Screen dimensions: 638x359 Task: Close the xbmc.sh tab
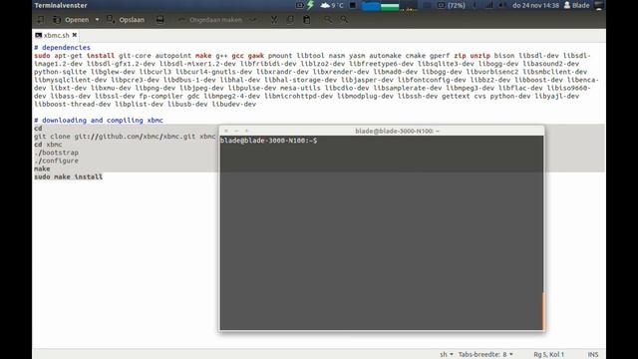coord(75,35)
